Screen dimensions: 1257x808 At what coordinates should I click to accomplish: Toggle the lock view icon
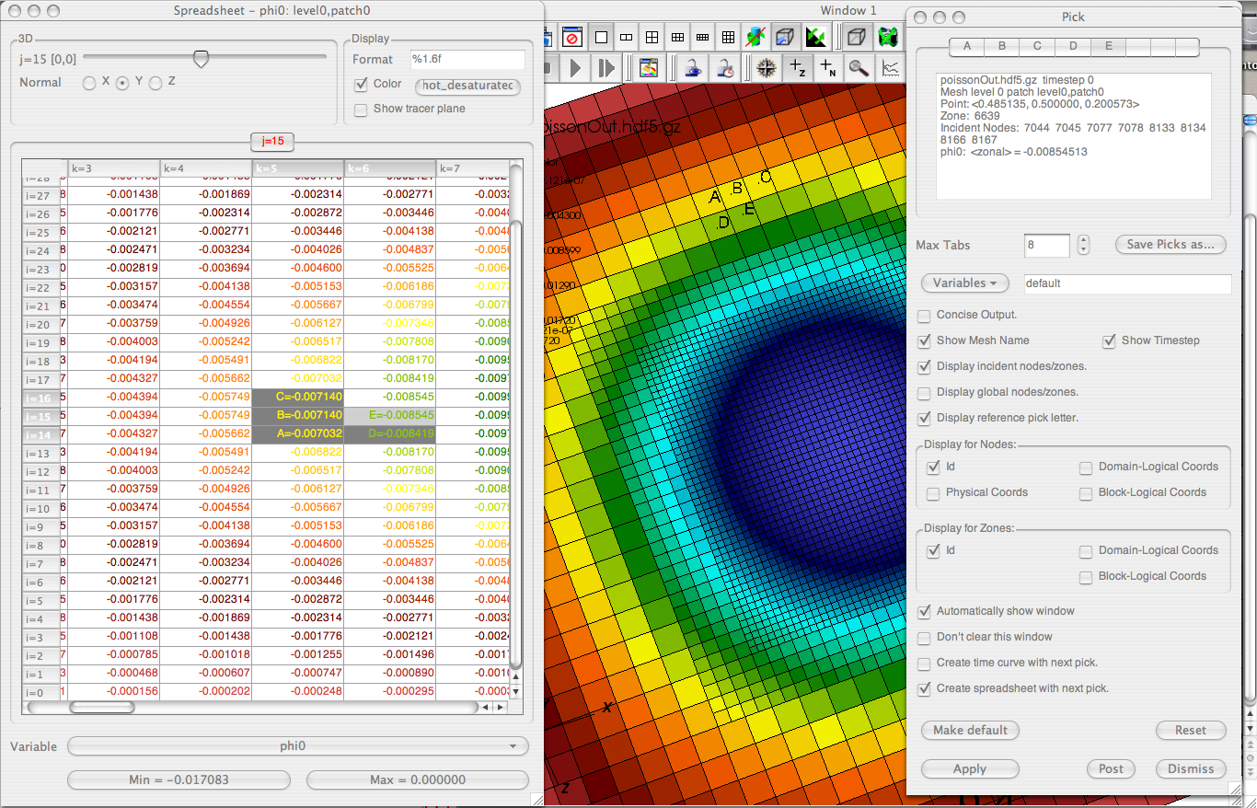(x=694, y=67)
